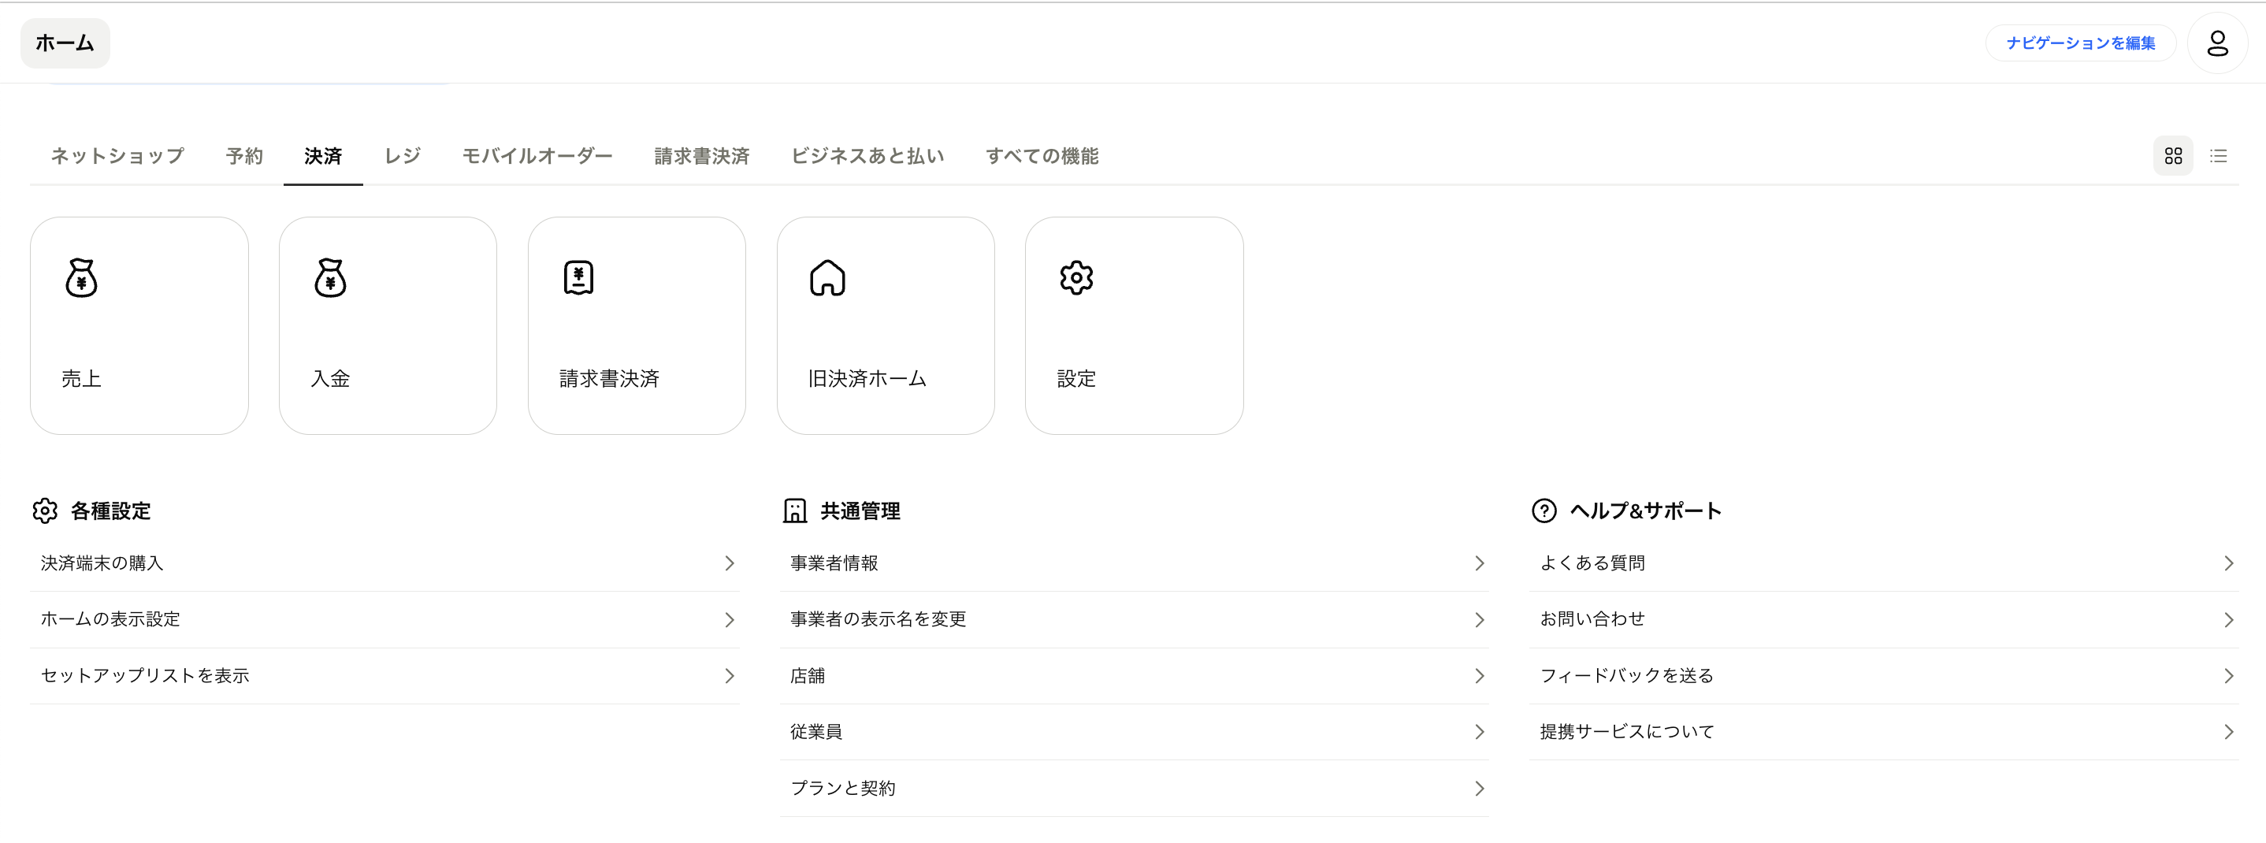Open the ネットショップ tab

118,156
